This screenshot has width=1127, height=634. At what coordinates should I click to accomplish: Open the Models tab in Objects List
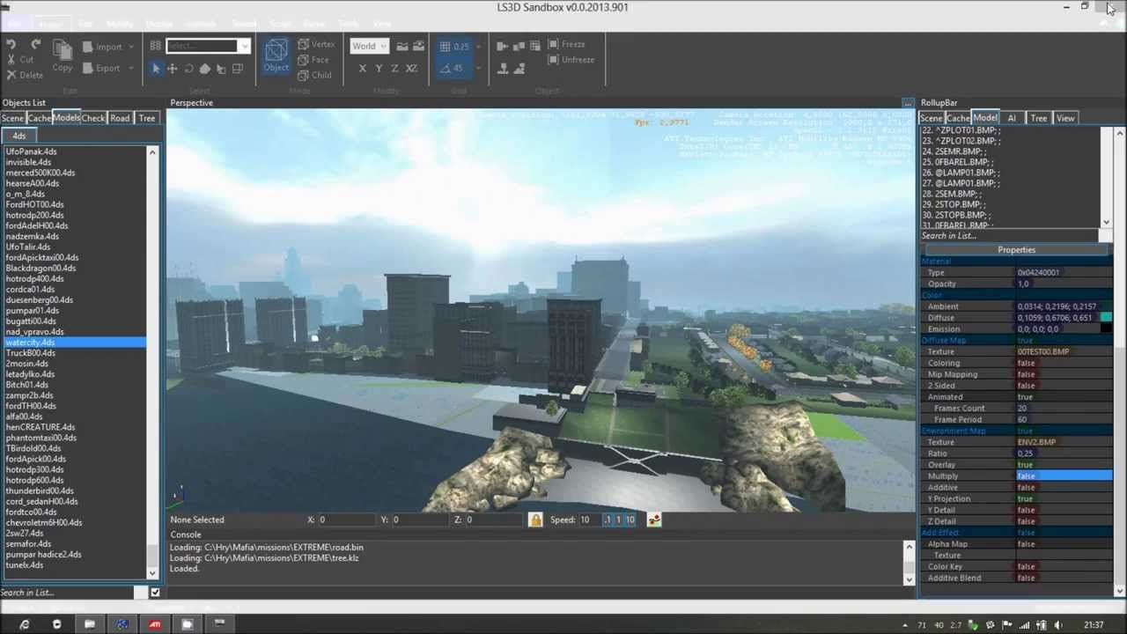(x=66, y=118)
